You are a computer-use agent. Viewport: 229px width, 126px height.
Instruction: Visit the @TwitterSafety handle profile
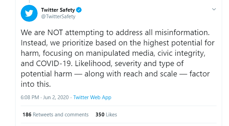point(58,17)
